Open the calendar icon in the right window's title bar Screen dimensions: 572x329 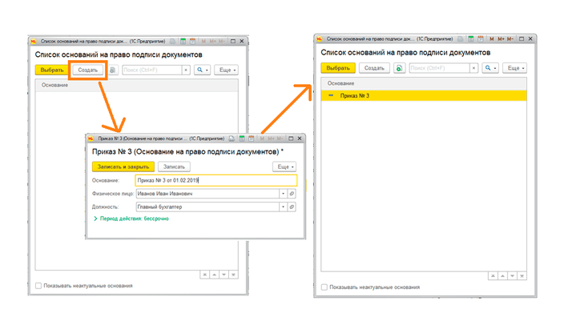[x=481, y=38]
